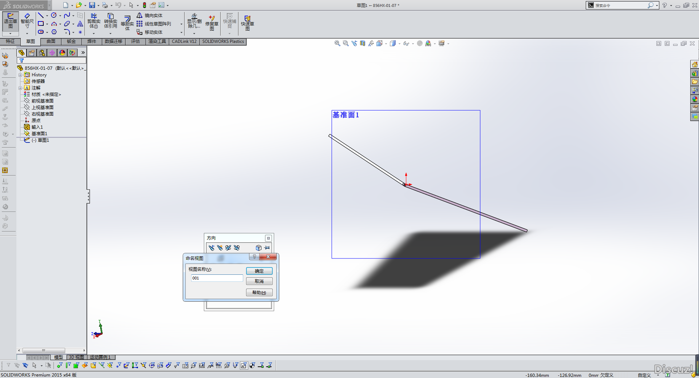
Task: Toggle the Clear All Filters button
Action: (17, 365)
